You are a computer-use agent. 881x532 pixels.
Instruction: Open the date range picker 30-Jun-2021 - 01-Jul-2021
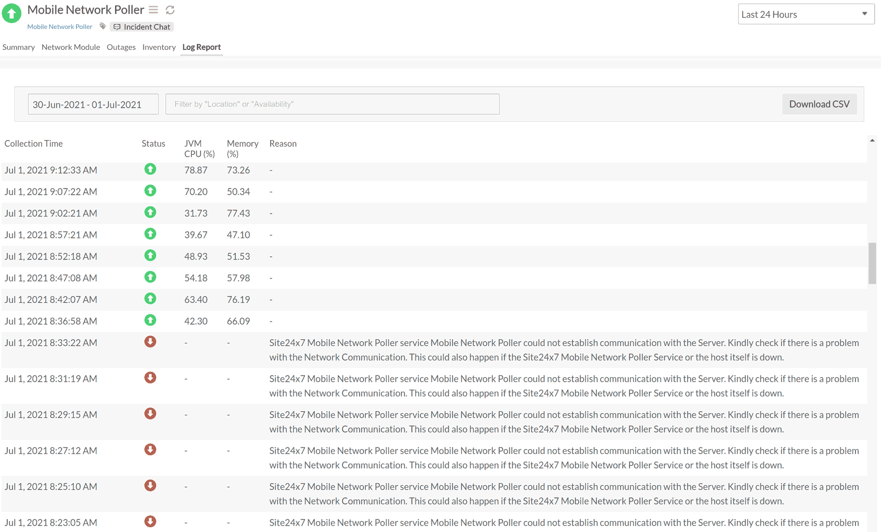[93, 104]
